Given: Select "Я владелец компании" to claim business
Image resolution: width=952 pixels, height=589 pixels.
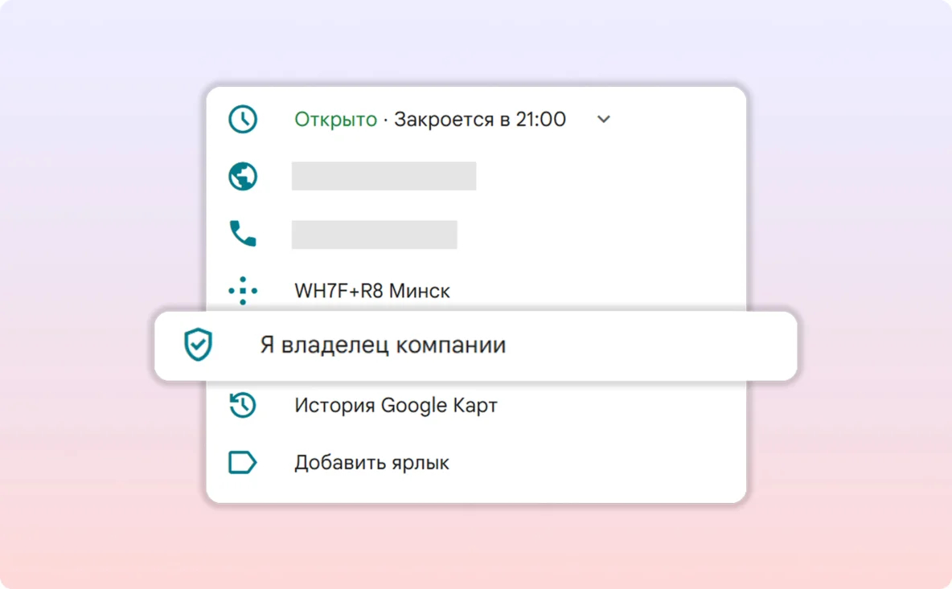Looking at the screenshot, I should [383, 346].
